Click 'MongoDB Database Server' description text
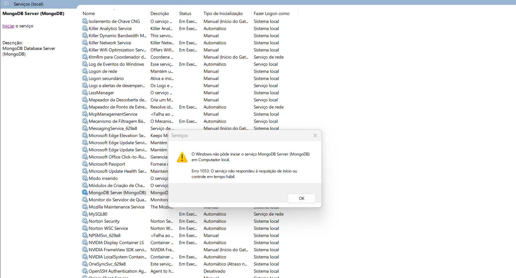516x278 pixels. point(29,48)
